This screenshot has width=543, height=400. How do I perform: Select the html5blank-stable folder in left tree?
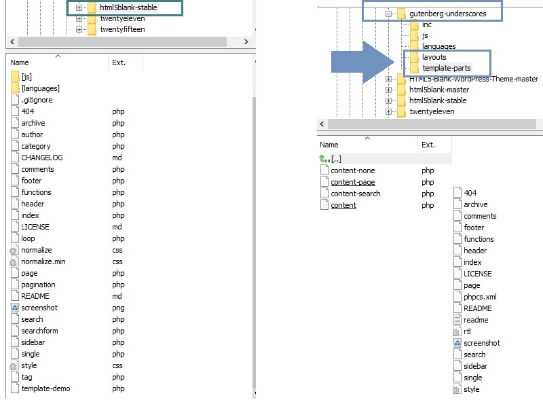[128, 7]
